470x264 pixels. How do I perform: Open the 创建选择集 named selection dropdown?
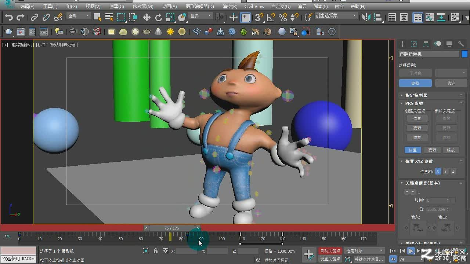coord(336,16)
